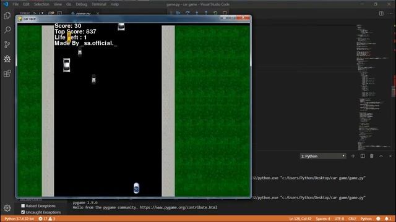This screenshot has height=222, width=396.
Task: Click the debug toolbar Step Over icon
Action: [x=187, y=12]
